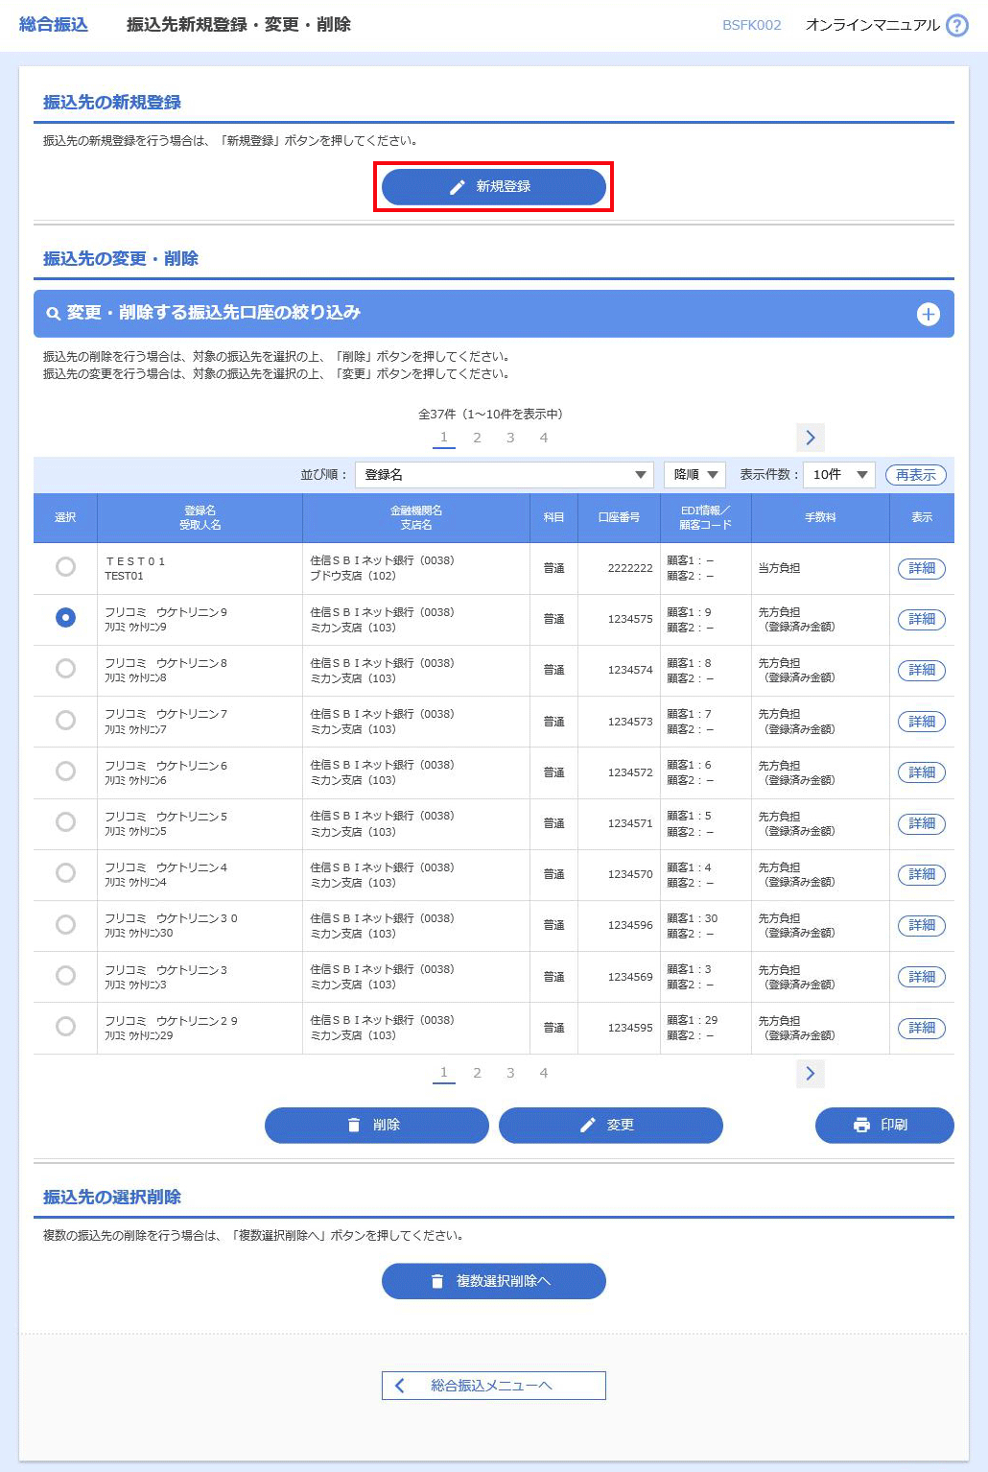Select radio for フリコミ ウケトリニン4
Viewport: 988px width, 1472px height.
click(65, 872)
